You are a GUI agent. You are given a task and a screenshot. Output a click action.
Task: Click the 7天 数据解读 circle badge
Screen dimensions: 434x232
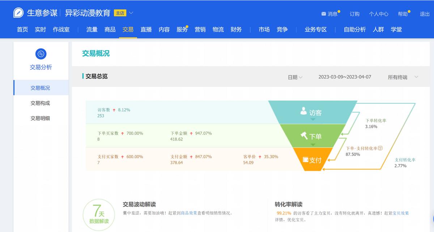pyautogui.click(x=99, y=215)
